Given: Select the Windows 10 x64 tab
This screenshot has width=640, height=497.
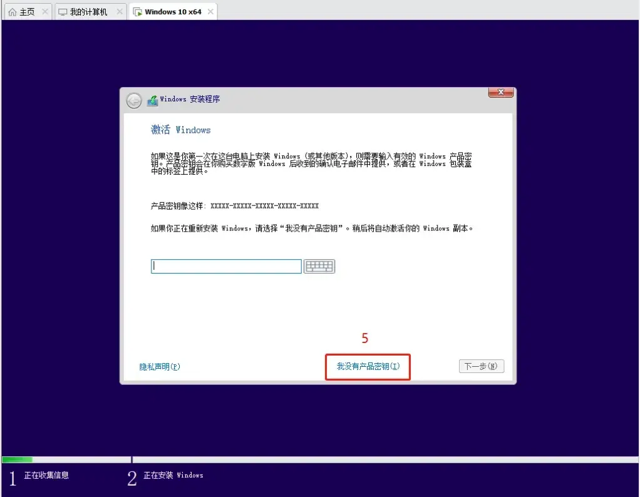Looking at the screenshot, I should coord(173,12).
